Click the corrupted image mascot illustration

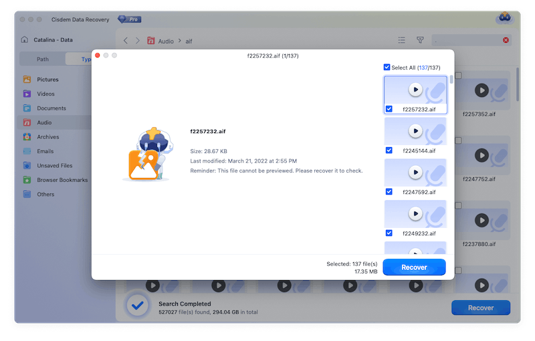tap(148, 154)
